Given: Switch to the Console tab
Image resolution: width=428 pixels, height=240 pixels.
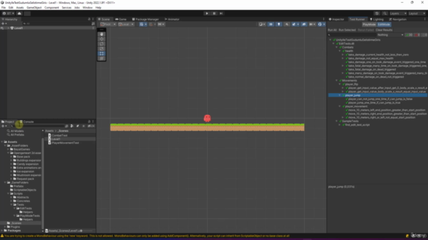Looking at the screenshot, I should click(x=27, y=121).
